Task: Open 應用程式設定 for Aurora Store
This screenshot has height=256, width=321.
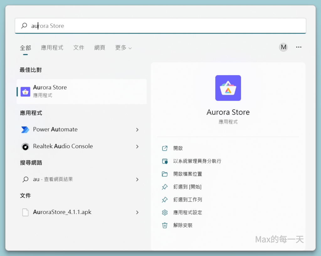Action: tap(187, 212)
